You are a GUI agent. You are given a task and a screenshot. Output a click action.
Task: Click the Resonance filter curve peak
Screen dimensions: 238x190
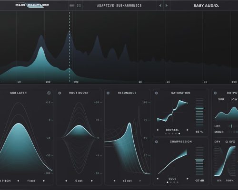click(130, 123)
